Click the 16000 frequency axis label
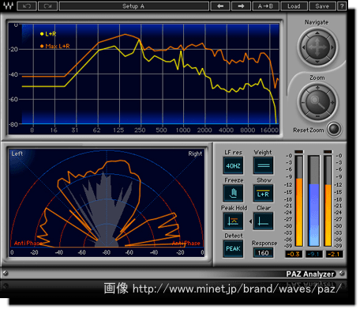360x310 pixels. point(269,130)
